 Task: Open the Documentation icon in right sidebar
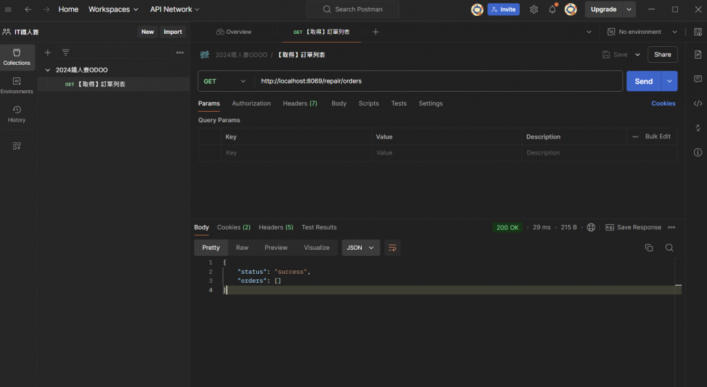click(x=698, y=54)
